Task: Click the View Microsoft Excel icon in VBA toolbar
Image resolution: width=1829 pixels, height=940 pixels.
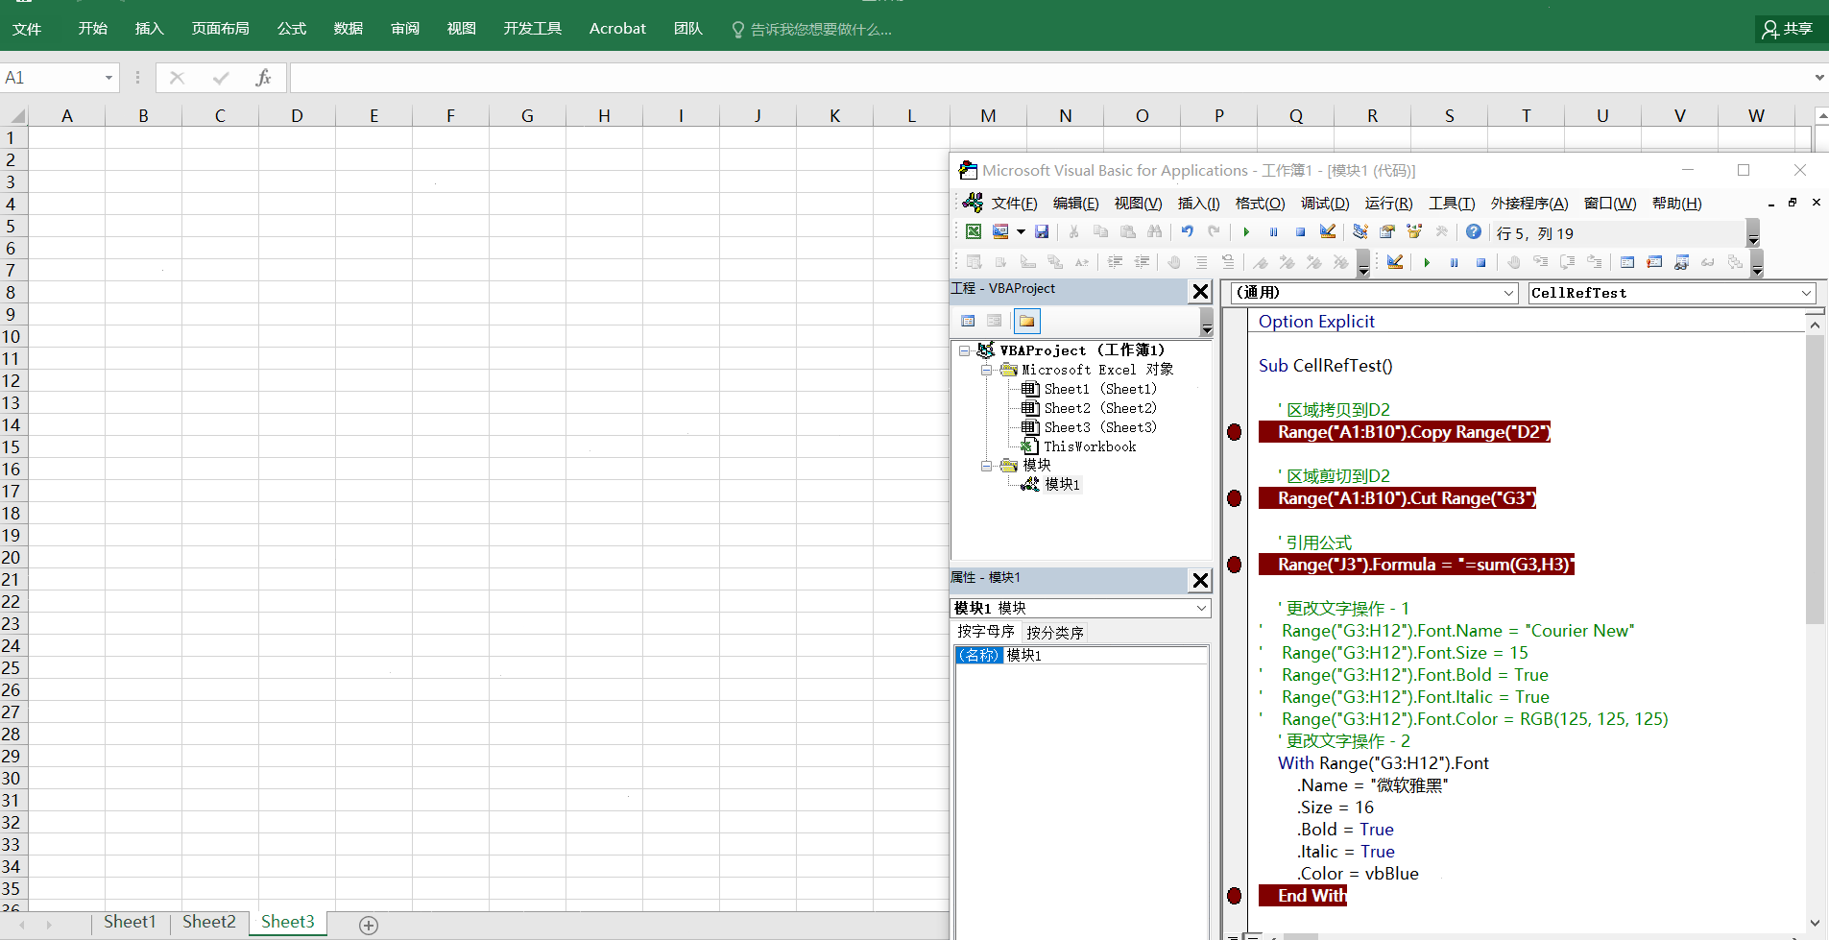Action: tap(974, 231)
